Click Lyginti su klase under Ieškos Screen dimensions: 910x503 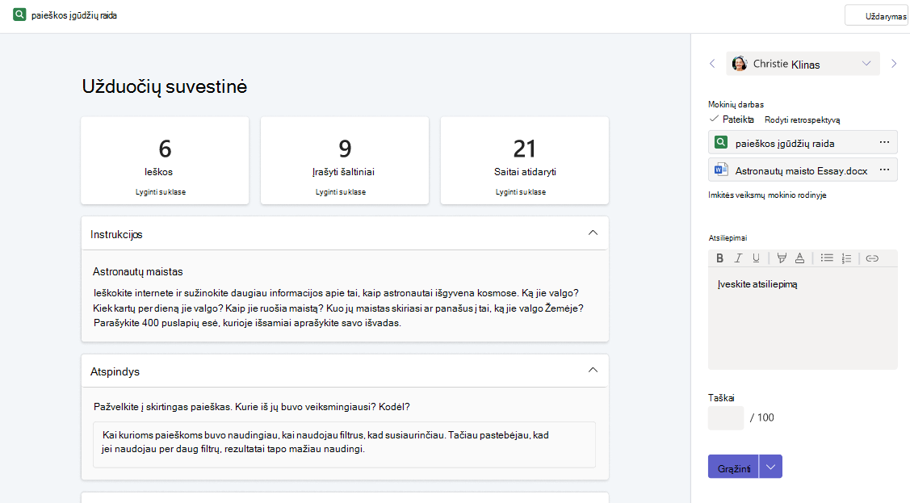pos(161,192)
